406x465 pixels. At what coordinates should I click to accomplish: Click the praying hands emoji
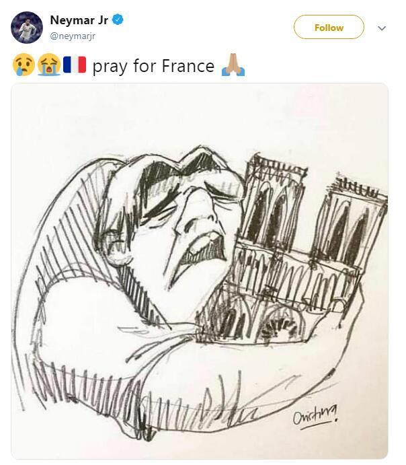coord(233,65)
